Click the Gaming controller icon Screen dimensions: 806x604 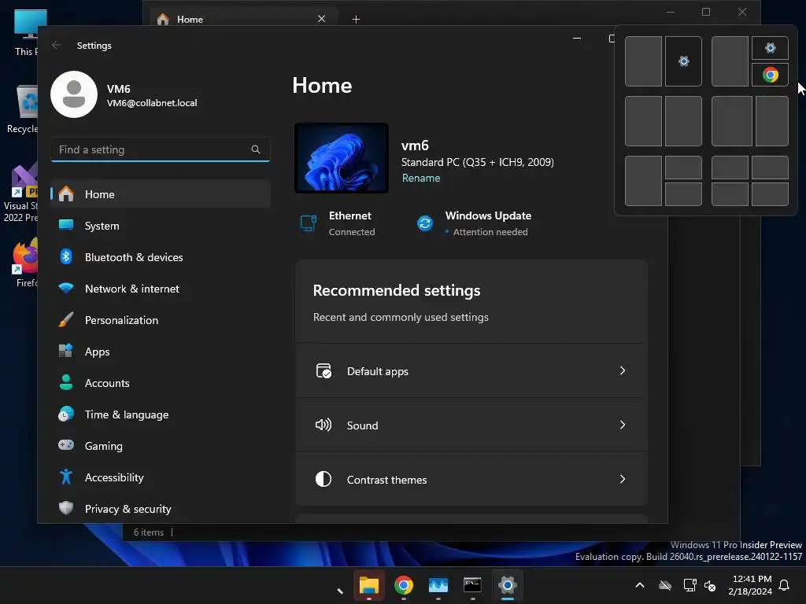[x=66, y=445]
